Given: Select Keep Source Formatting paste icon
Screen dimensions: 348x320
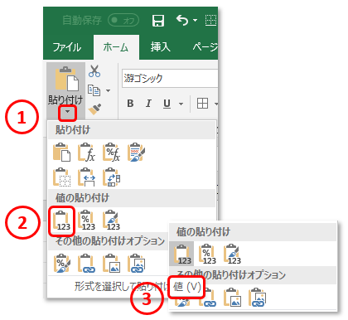Looking at the screenshot, I should point(136,152).
